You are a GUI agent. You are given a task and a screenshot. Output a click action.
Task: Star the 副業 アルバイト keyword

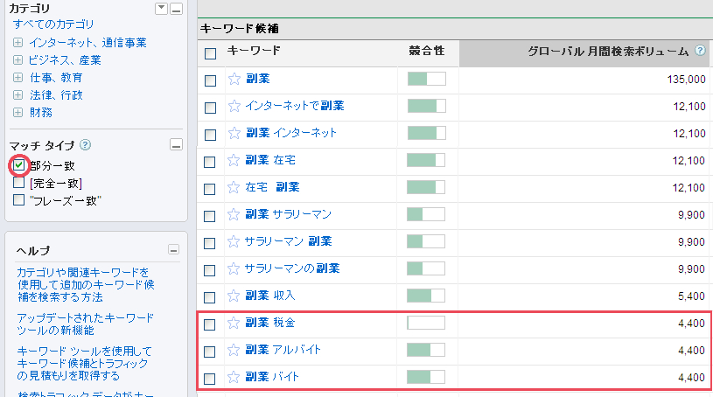pyautogui.click(x=234, y=351)
